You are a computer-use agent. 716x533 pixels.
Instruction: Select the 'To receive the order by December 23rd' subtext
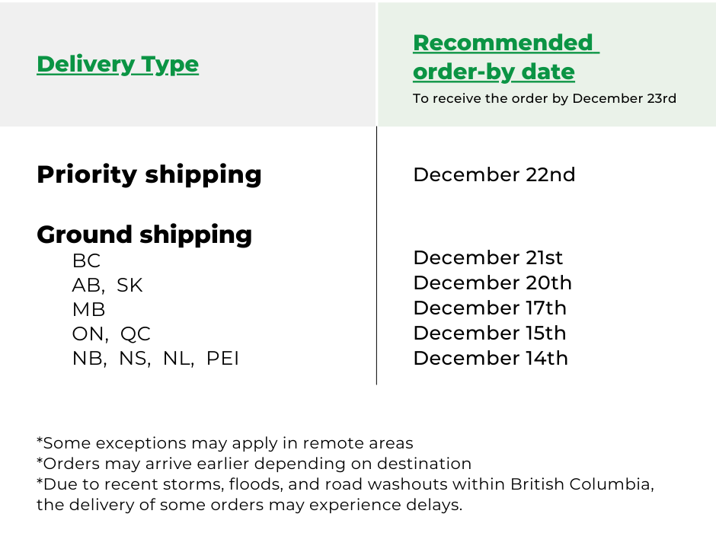click(544, 98)
